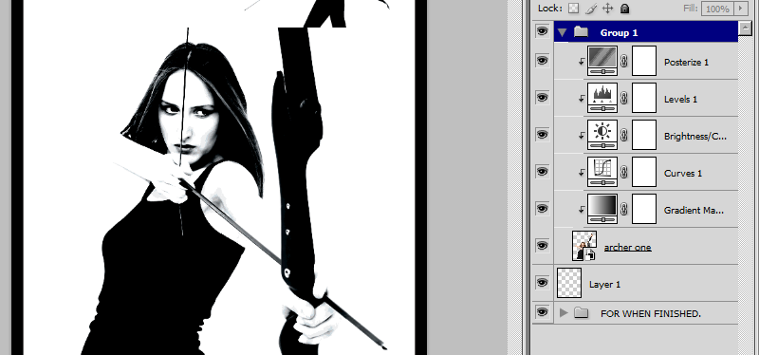Toggle visibility of Posterize 1 layer

point(542,61)
